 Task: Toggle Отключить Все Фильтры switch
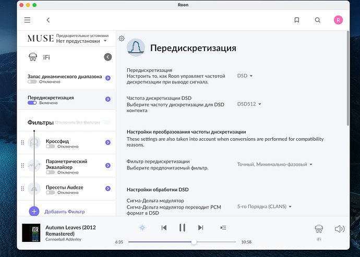[106, 123]
